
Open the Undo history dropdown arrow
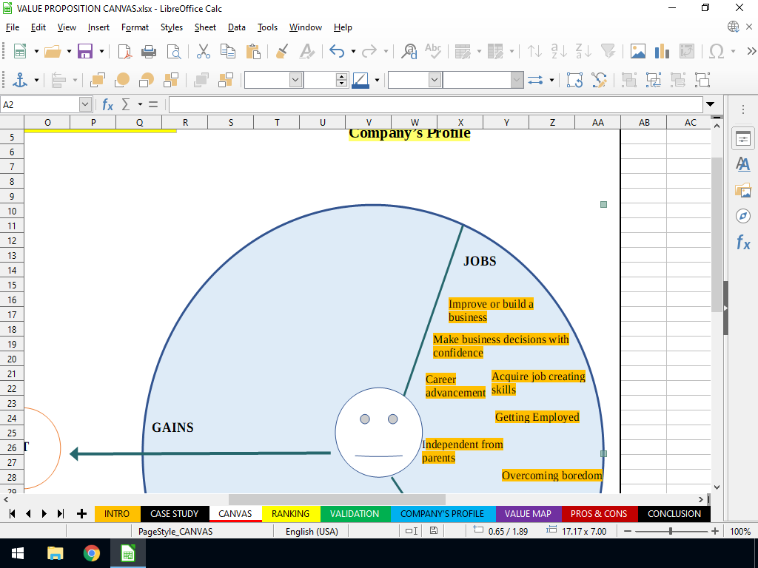[x=353, y=51]
